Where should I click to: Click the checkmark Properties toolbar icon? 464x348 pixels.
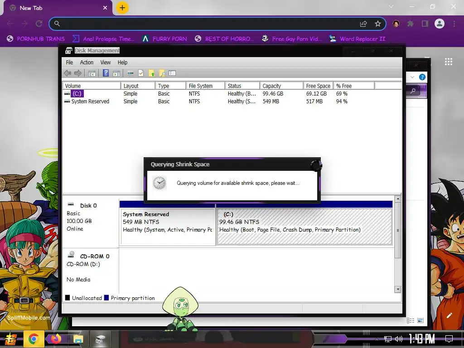pyautogui.click(x=141, y=73)
